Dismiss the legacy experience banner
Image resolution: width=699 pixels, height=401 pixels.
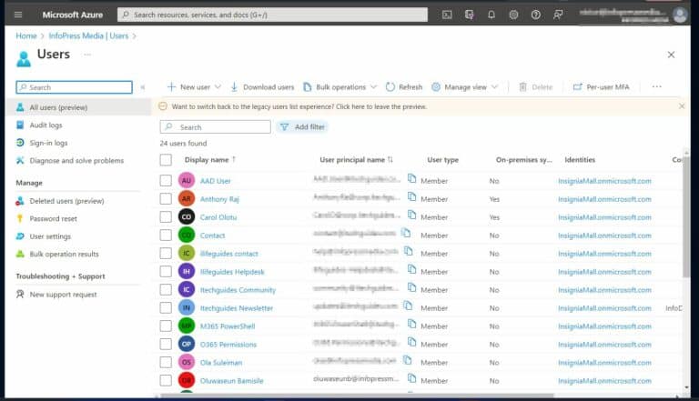click(682, 106)
